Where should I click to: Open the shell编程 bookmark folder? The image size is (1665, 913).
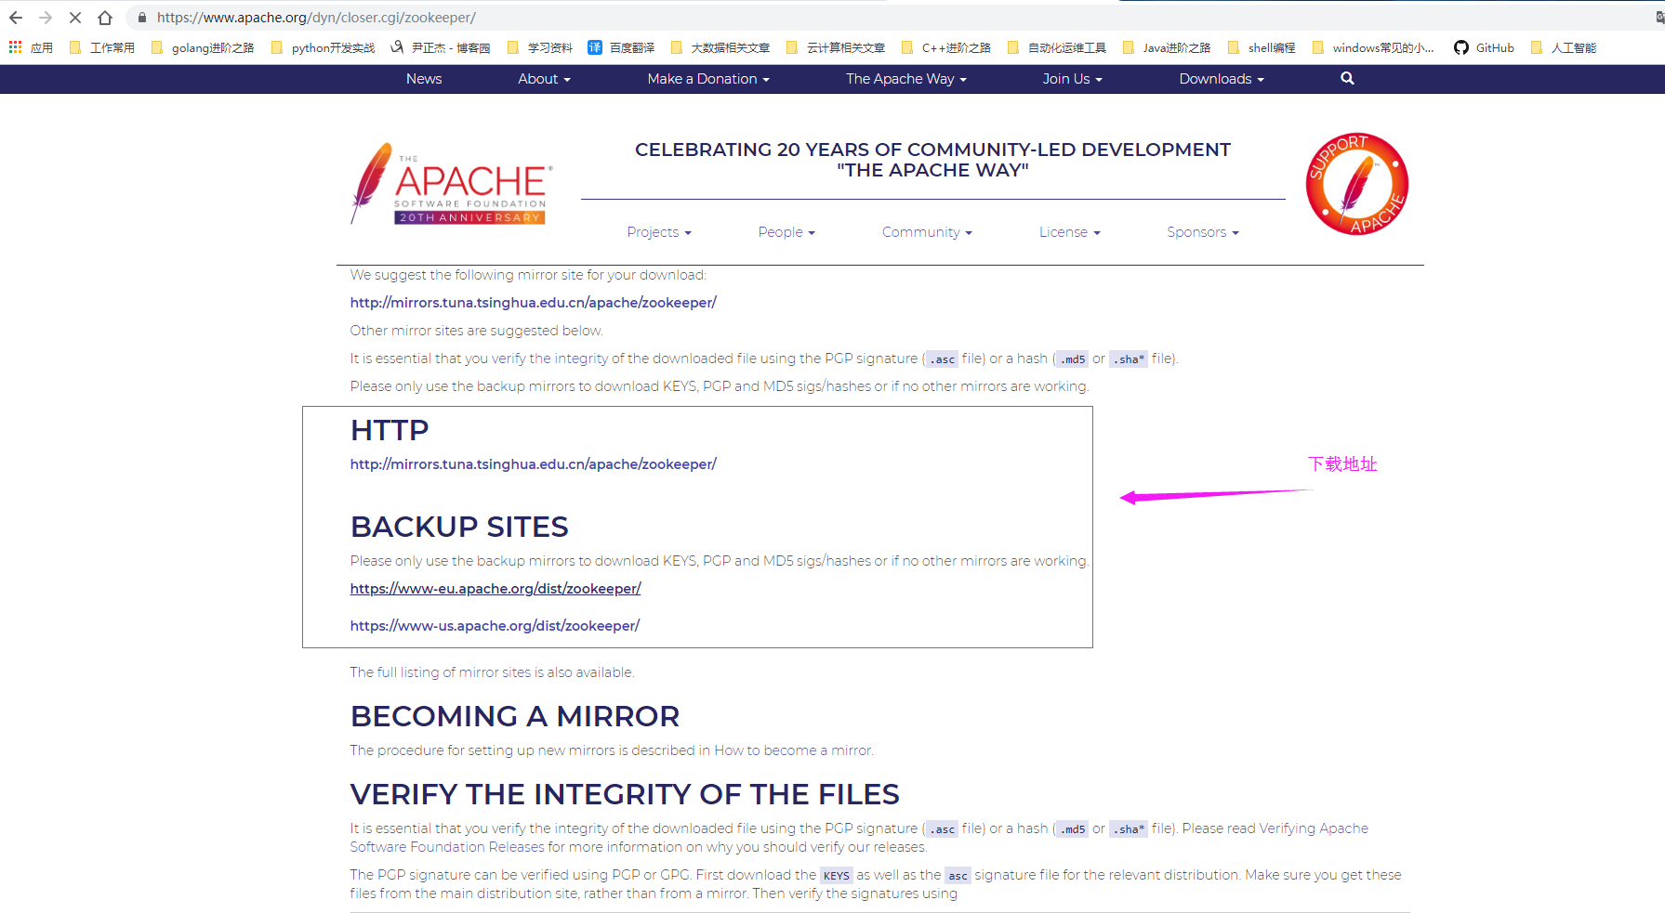point(1262,47)
